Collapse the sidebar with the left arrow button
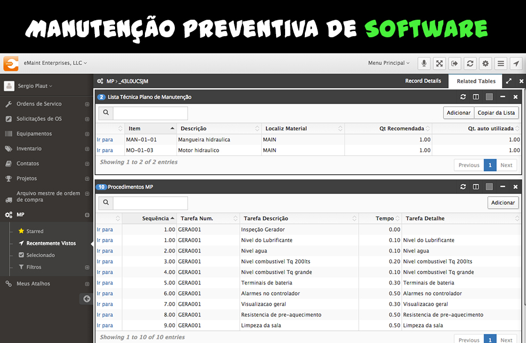Image resolution: width=526 pixels, height=343 pixels. [86, 299]
